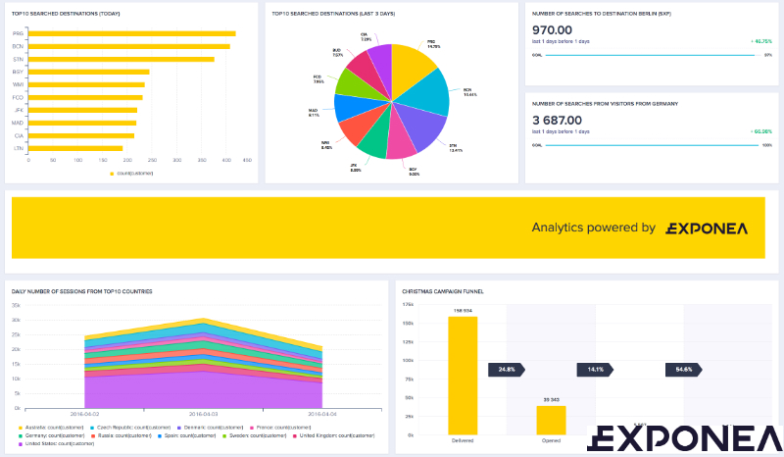The image size is (784, 457).
Task: Toggle the Australia series in the legend
Action: coord(44,428)
